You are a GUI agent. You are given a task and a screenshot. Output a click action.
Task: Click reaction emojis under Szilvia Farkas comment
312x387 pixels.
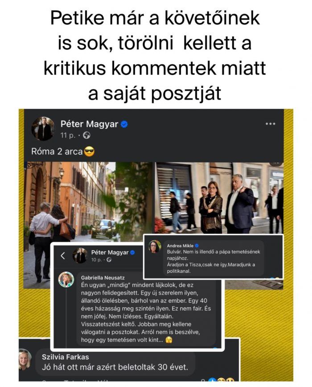click(x=222, y=380)
